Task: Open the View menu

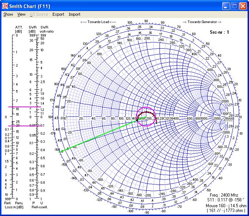Action: [22, 15]
